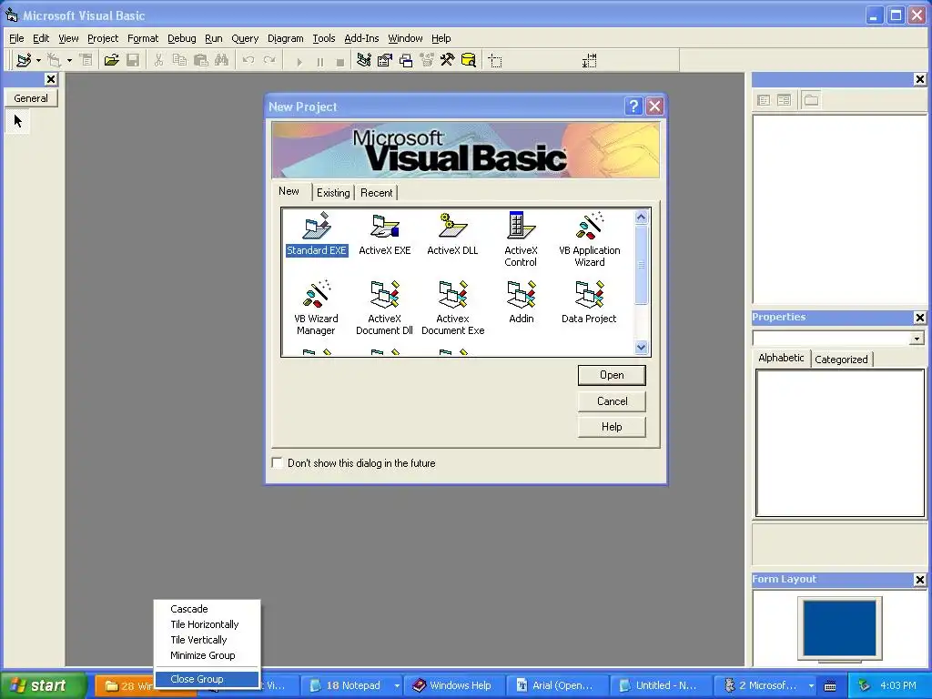Click the Menu Editor toolbar icon

point(86,60)
